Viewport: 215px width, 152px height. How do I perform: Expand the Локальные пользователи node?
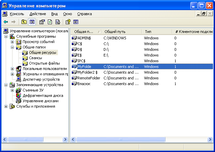coord(12,69)
